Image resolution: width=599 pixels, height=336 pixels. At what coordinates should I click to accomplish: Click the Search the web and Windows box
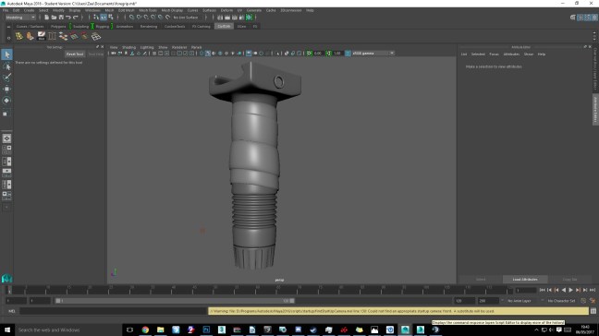pos(68,330)
